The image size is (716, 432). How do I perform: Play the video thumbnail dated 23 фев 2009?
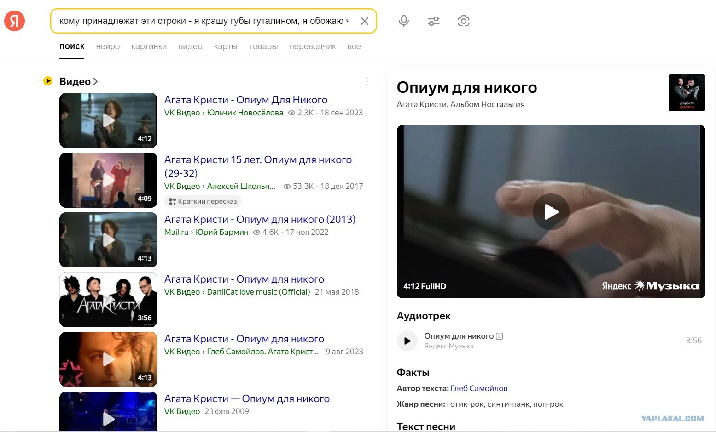point(108,411)
